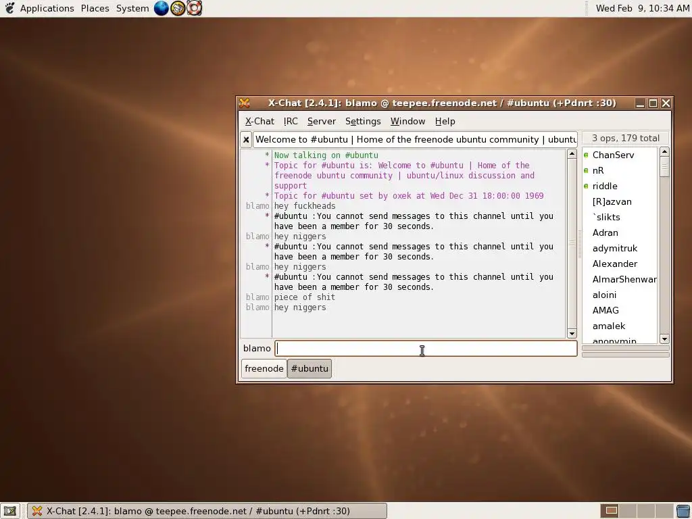692x519 pixels.
Task: Open the X-Chat menu
Action: pos(259,122)
